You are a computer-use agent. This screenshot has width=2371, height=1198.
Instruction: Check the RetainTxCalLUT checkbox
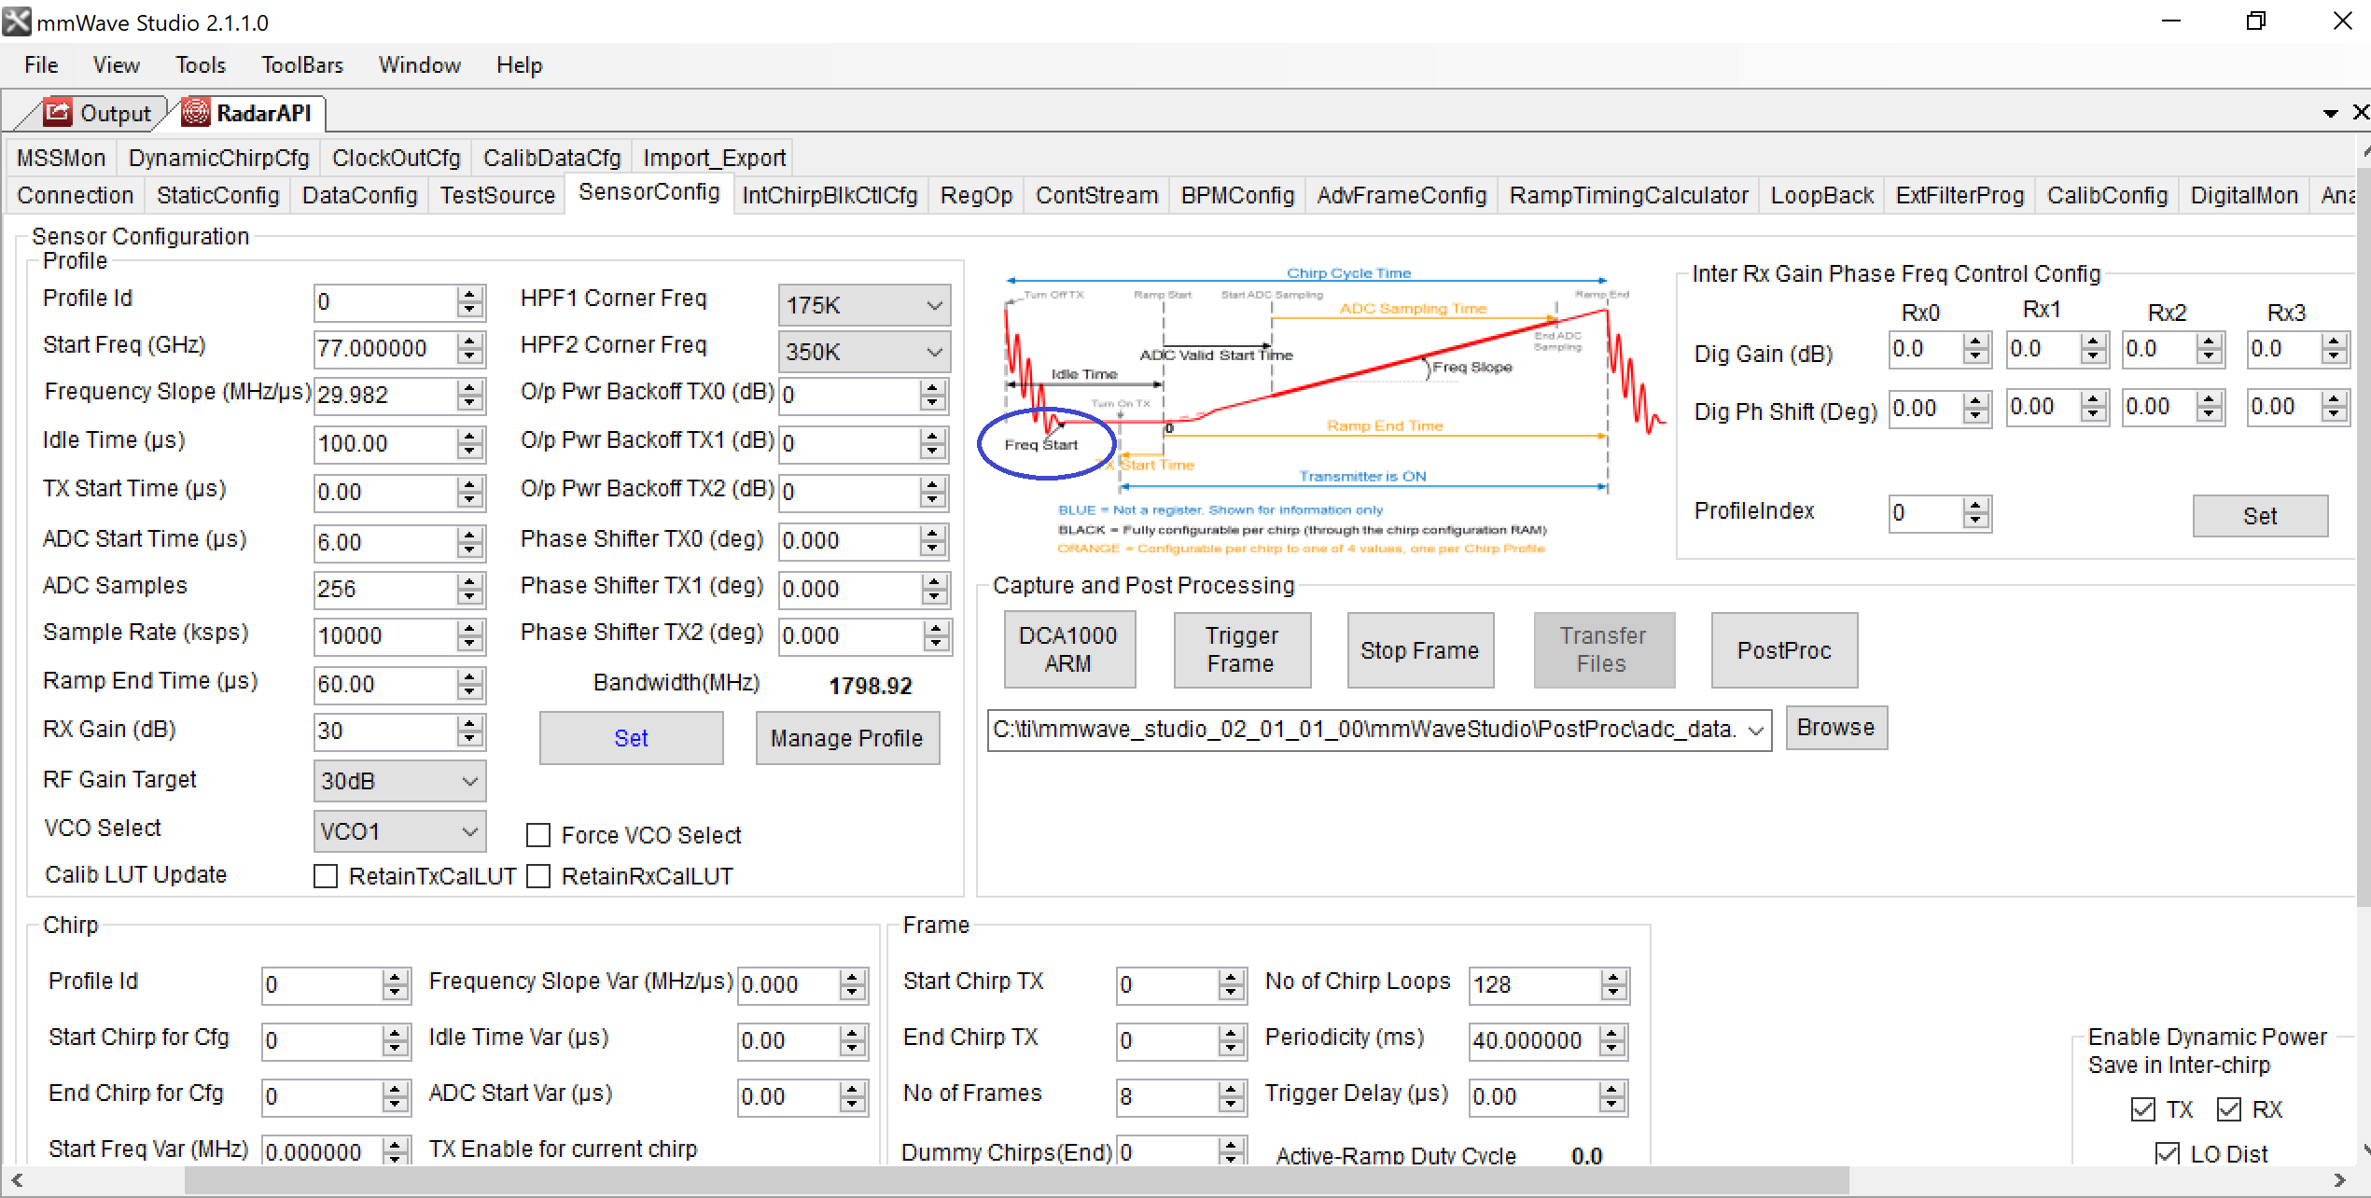326,876
